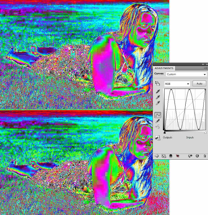Open the RGB channel dropdown

177,84
